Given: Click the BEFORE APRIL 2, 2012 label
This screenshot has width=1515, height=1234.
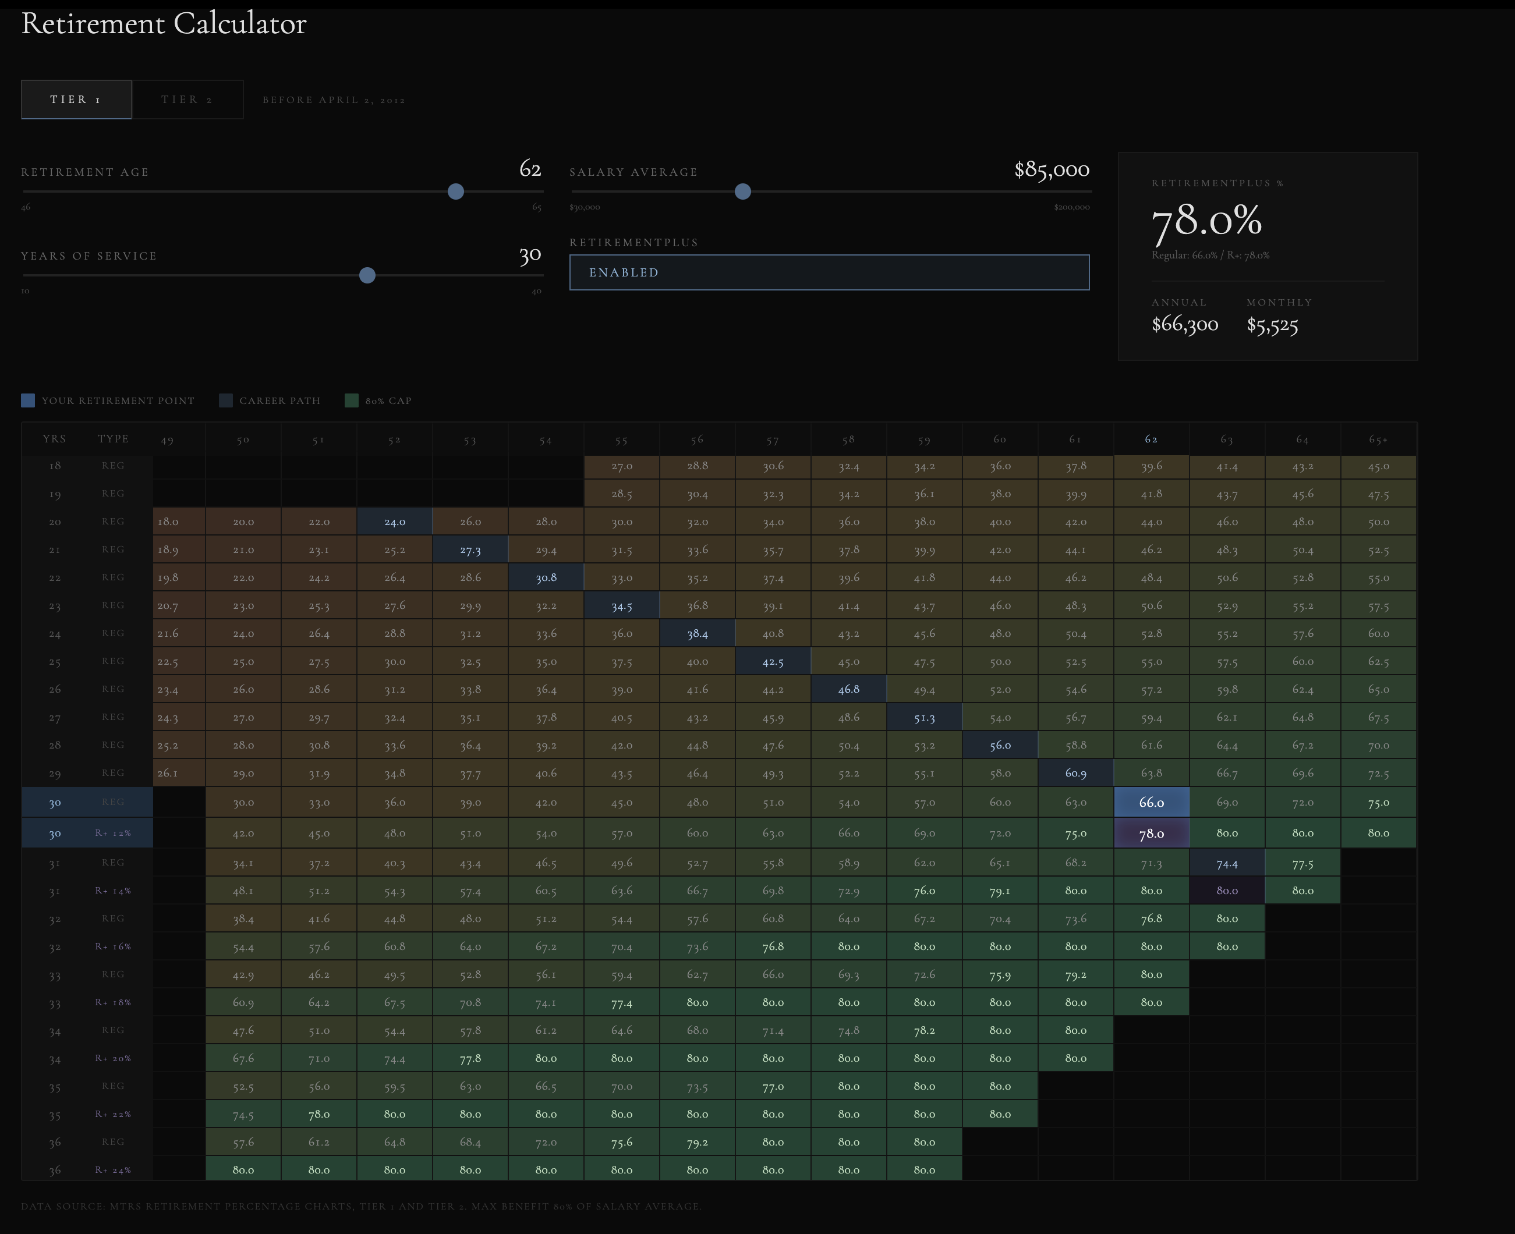Looking at the screenshot, I should pos(334,100).
